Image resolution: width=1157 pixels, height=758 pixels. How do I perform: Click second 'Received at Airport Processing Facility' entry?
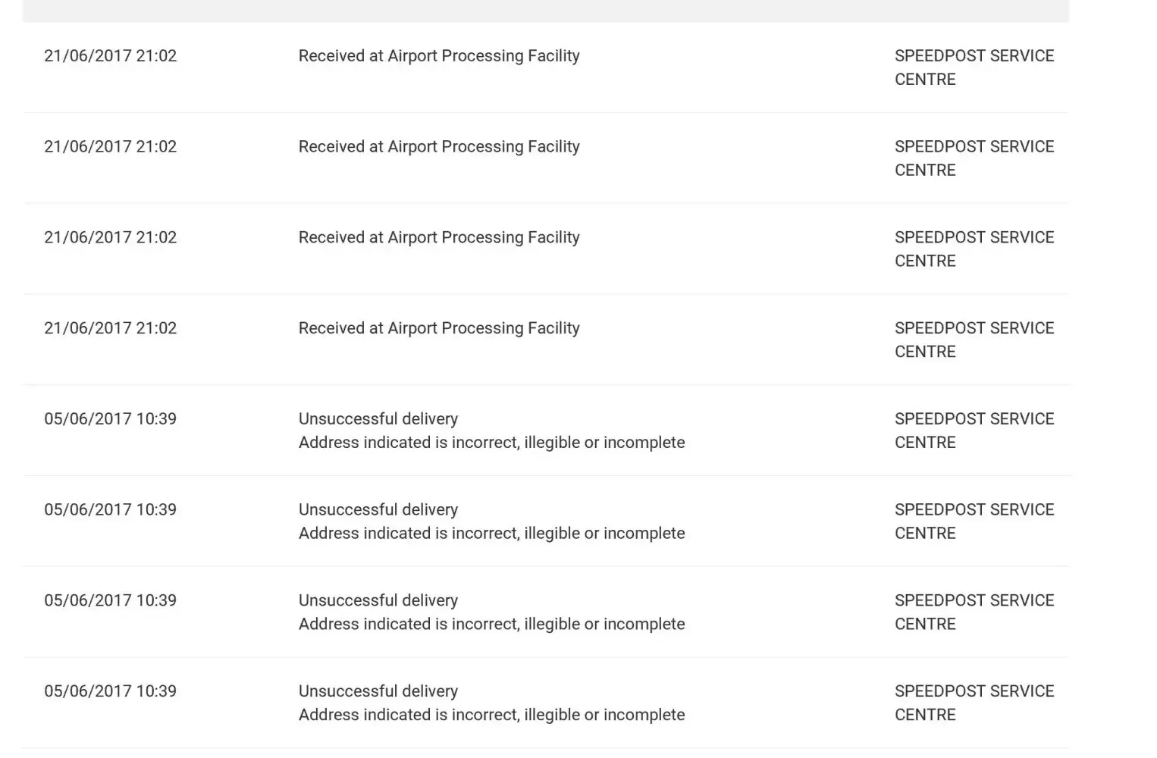pos(438,147)
